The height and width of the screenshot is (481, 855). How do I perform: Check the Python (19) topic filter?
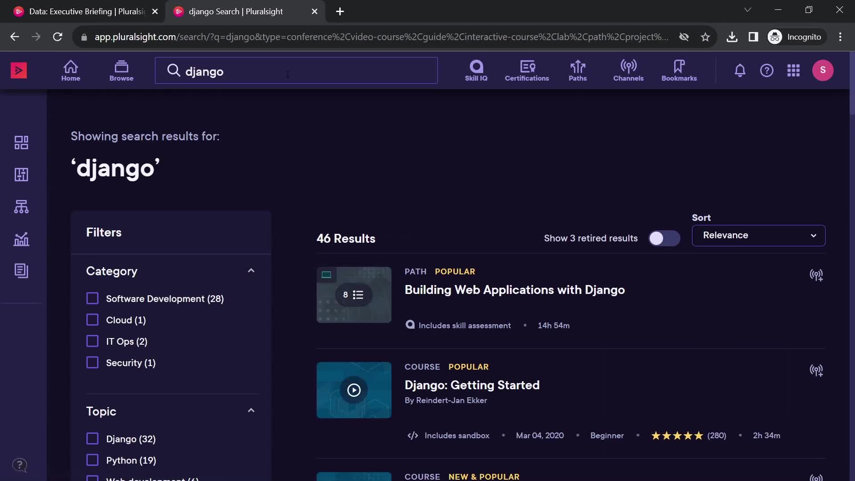[x=92, y=460]
